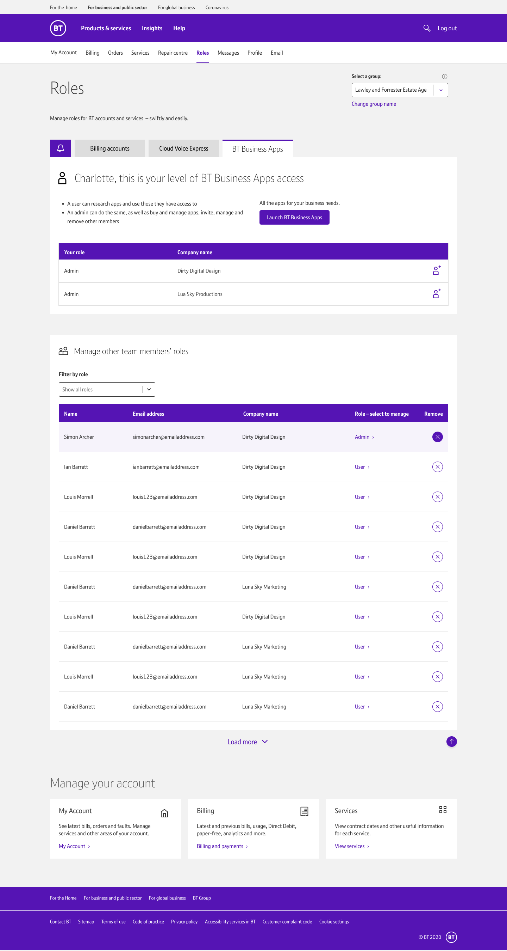Go to the Billing navigation item

pos(92,53)
